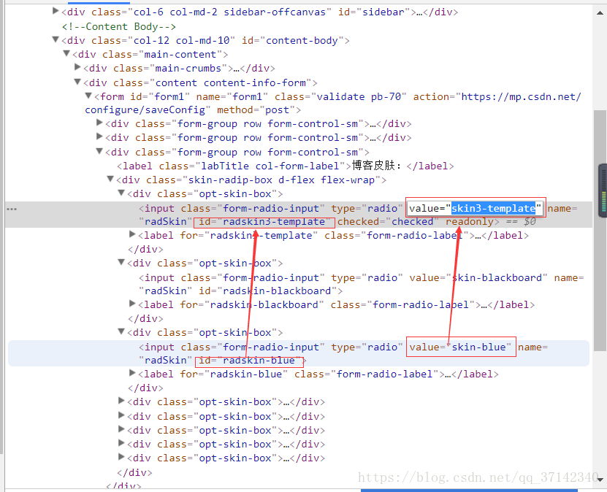
Task: Expand the sidebar-offcanvas div node
Action: click(x=56, y=11)
